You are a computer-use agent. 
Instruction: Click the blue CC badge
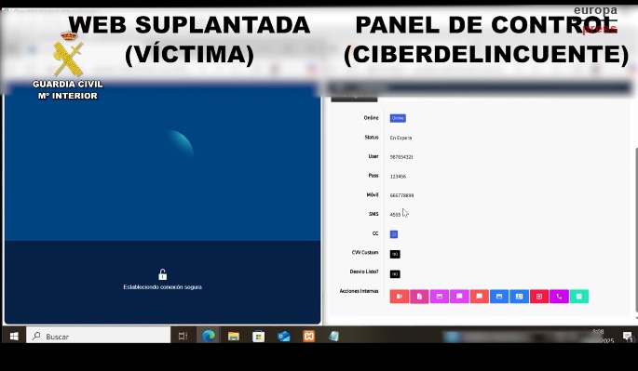393,234
